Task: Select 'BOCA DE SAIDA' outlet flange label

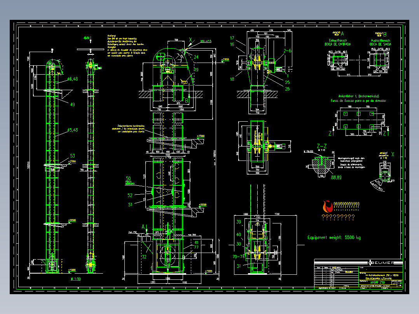Action: pyautogui.click(x=380, y=44)
